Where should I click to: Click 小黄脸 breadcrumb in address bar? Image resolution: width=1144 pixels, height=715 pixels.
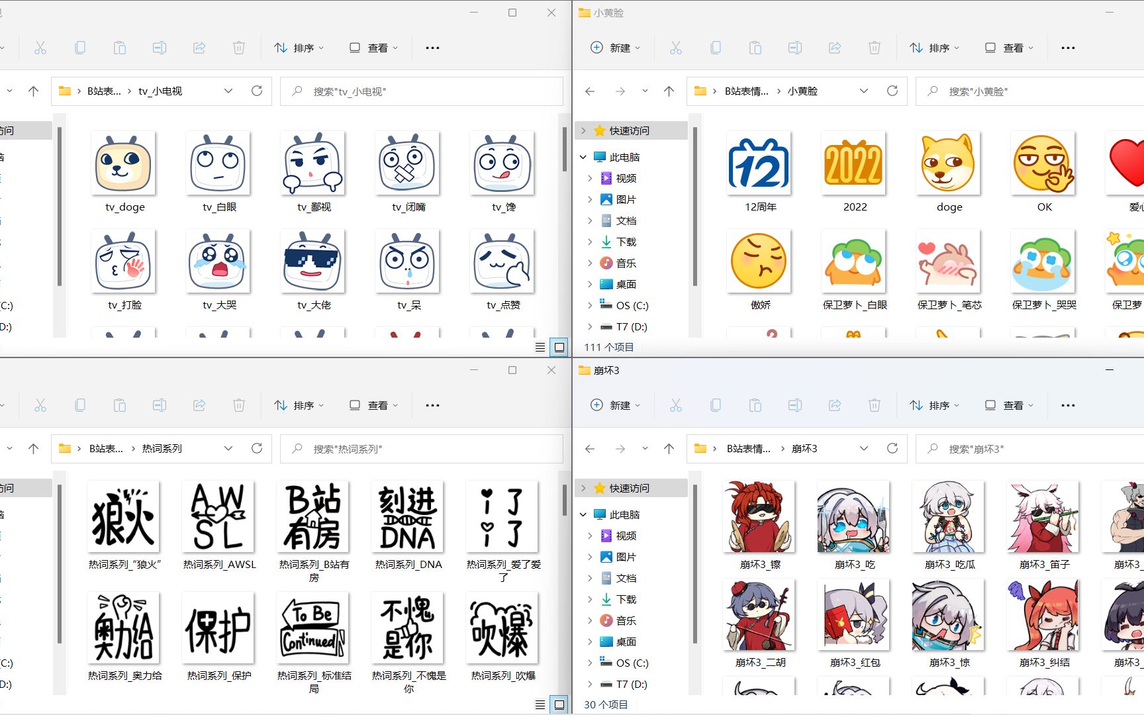[x=802, y=91]
